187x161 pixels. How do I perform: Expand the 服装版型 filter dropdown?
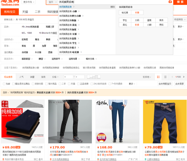tap(27, 59)
